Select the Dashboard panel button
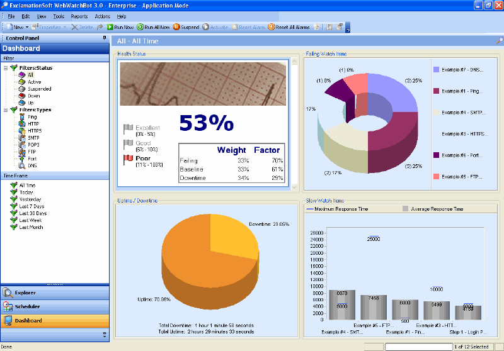The width and height of the screenshot is (504, 351). click(x=55, y=321)
